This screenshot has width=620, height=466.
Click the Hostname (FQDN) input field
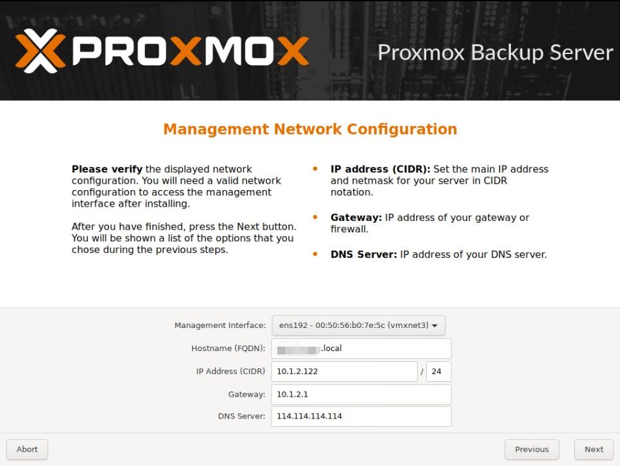tap(361, 349)
